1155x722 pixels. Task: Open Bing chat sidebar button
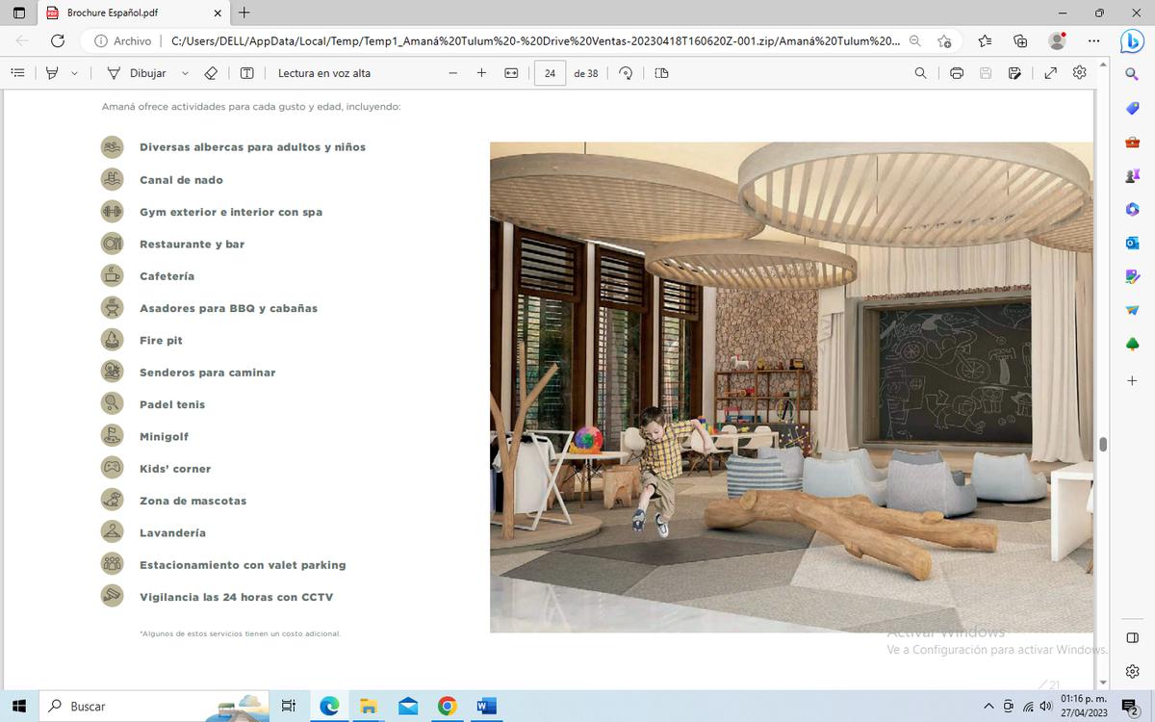[1132, 41]
